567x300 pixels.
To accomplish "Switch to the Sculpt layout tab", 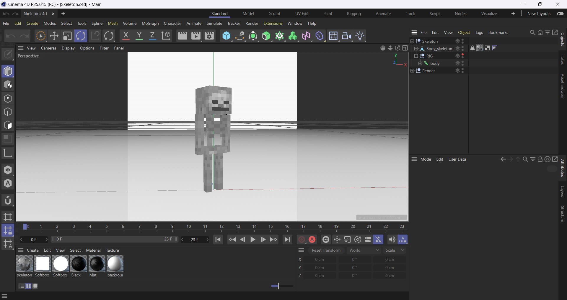I will click(274, 14).
